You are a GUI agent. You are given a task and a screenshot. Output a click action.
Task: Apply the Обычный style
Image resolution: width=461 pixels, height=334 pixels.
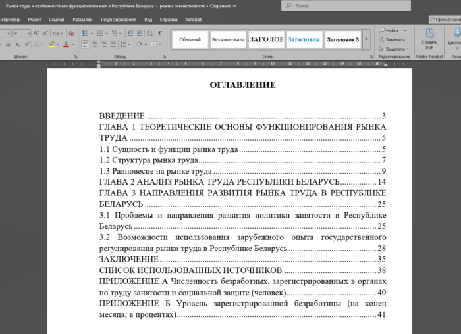coord(190,39)
